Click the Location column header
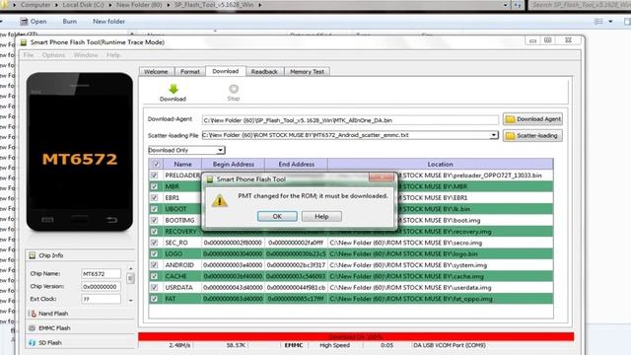 [441, 165]
